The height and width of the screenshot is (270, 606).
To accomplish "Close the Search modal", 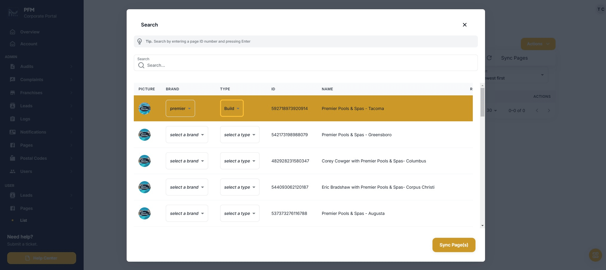I will (x=464, y=25).
